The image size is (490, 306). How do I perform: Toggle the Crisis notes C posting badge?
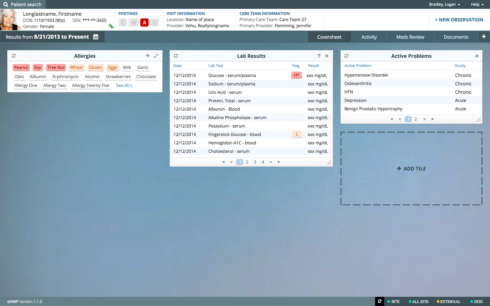pyautogui.click(x=123, y=22)
